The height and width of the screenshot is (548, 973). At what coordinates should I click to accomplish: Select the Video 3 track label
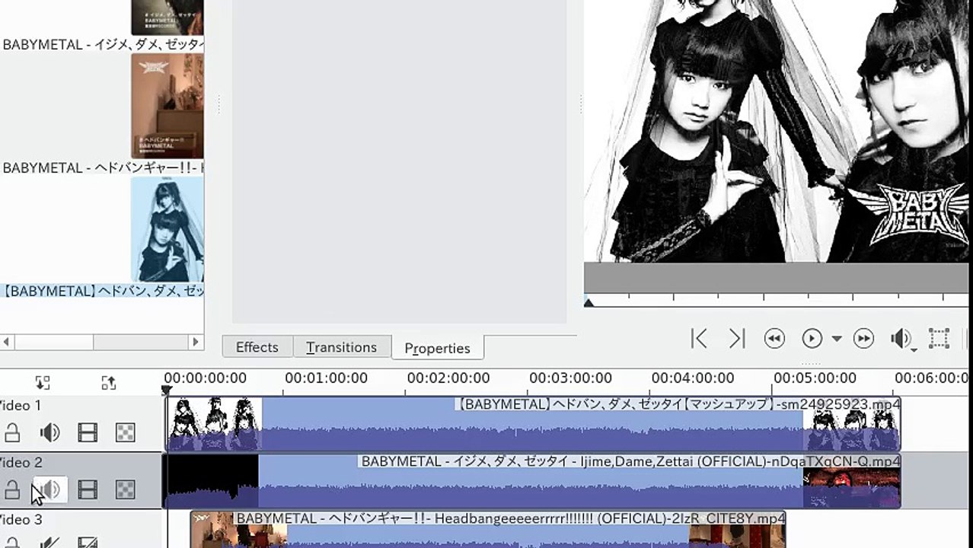[x=21, y=519]
